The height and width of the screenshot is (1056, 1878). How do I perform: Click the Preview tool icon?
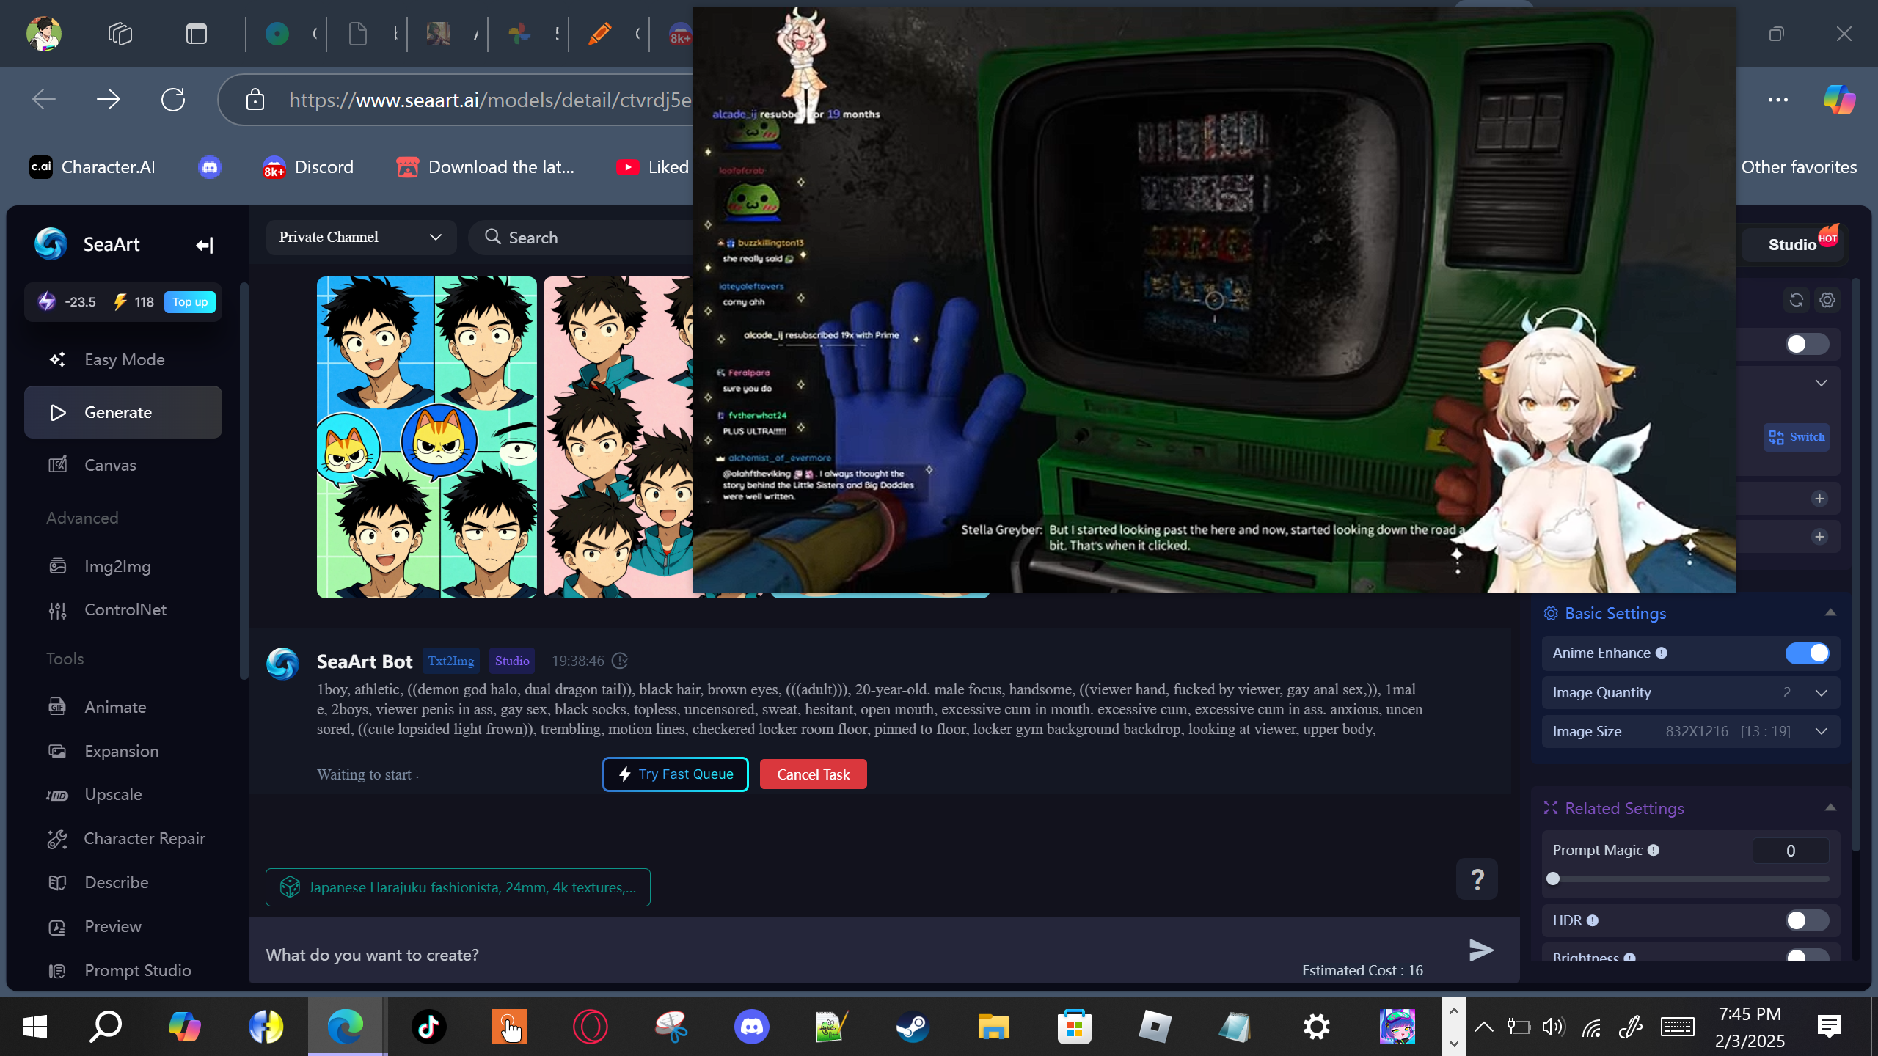57,927
